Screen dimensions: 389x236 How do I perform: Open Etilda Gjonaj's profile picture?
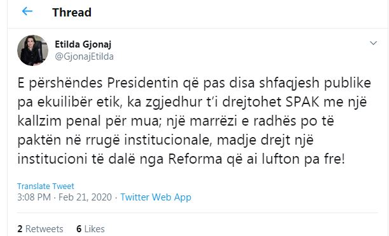(32, 50)
